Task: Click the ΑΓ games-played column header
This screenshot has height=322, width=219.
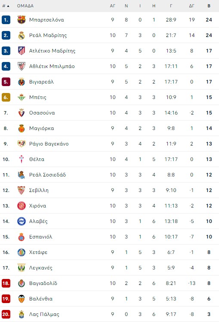Action: point(112,6)
